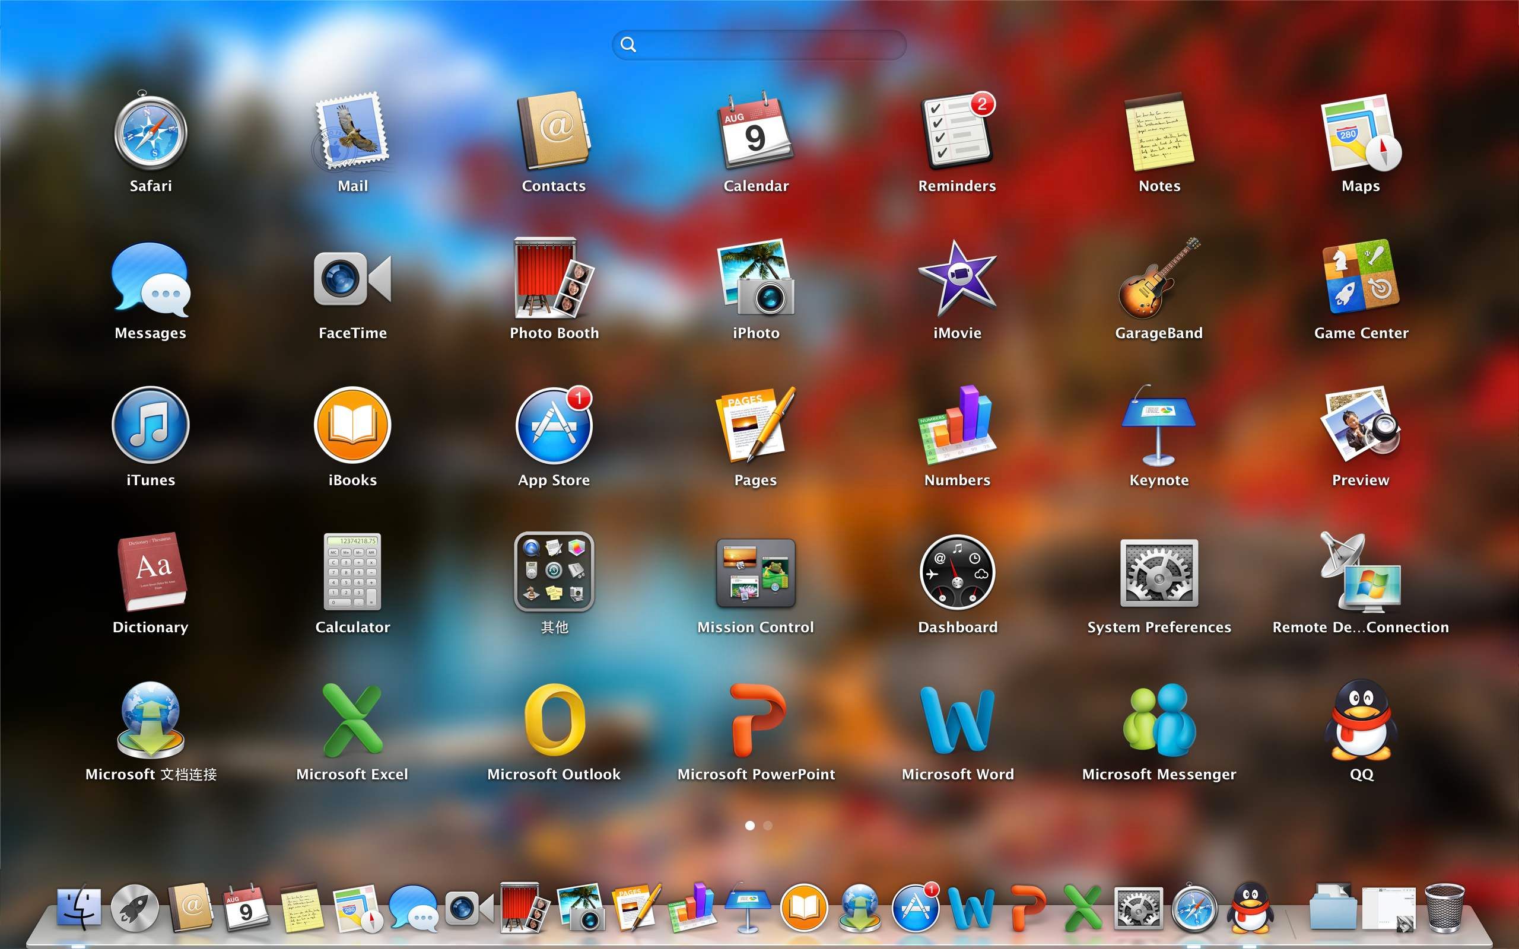
Task: Launch Microsoft Excel from the Launchpad grid
Action: pos(352,720)
